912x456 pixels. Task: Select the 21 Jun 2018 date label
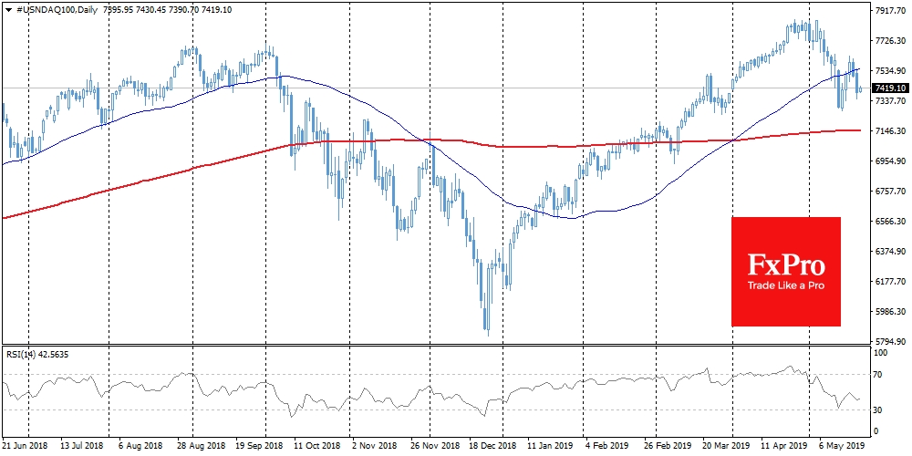tap(23, 448)
